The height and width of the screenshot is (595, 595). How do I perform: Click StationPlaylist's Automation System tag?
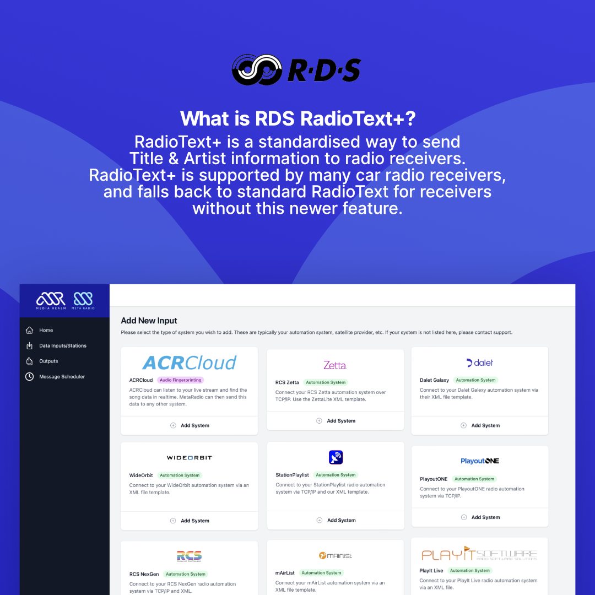[336, 475]
